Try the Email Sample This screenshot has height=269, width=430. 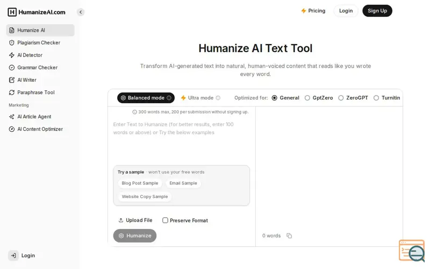pyautogui.click(x=183, y=183)
